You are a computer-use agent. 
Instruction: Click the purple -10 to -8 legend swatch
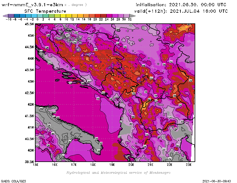coord(11,16)
